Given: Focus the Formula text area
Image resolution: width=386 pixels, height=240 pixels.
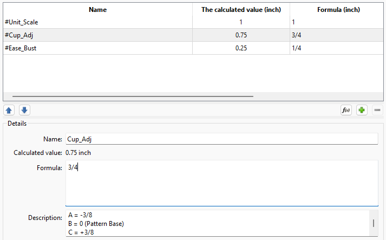Looking at the screenshot, I should (221, 183).
